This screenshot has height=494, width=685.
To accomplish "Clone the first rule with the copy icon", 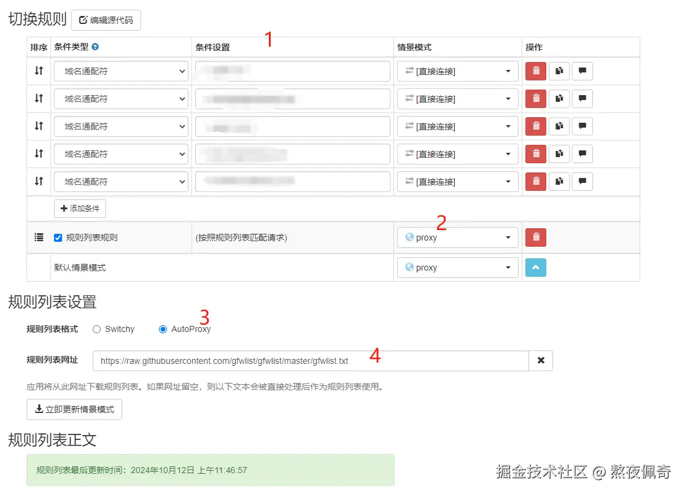I will pos(559,71).
